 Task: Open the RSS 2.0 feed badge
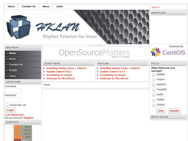23,133
